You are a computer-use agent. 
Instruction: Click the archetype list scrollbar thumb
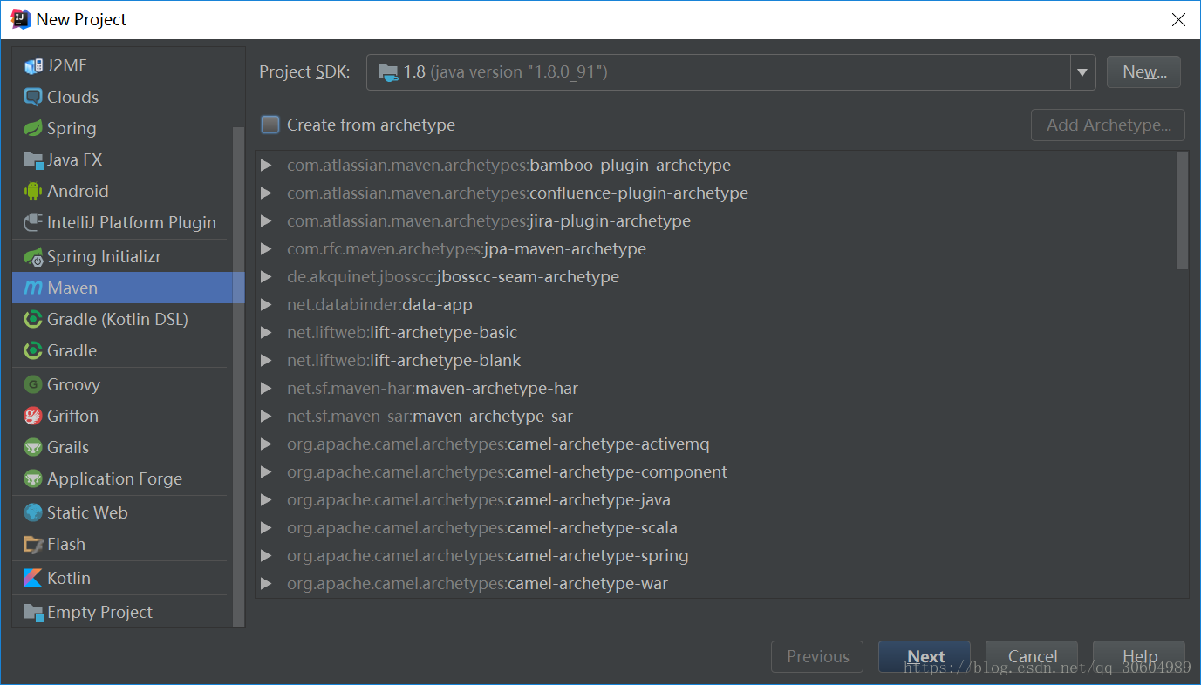click(x=1182, y=210)
